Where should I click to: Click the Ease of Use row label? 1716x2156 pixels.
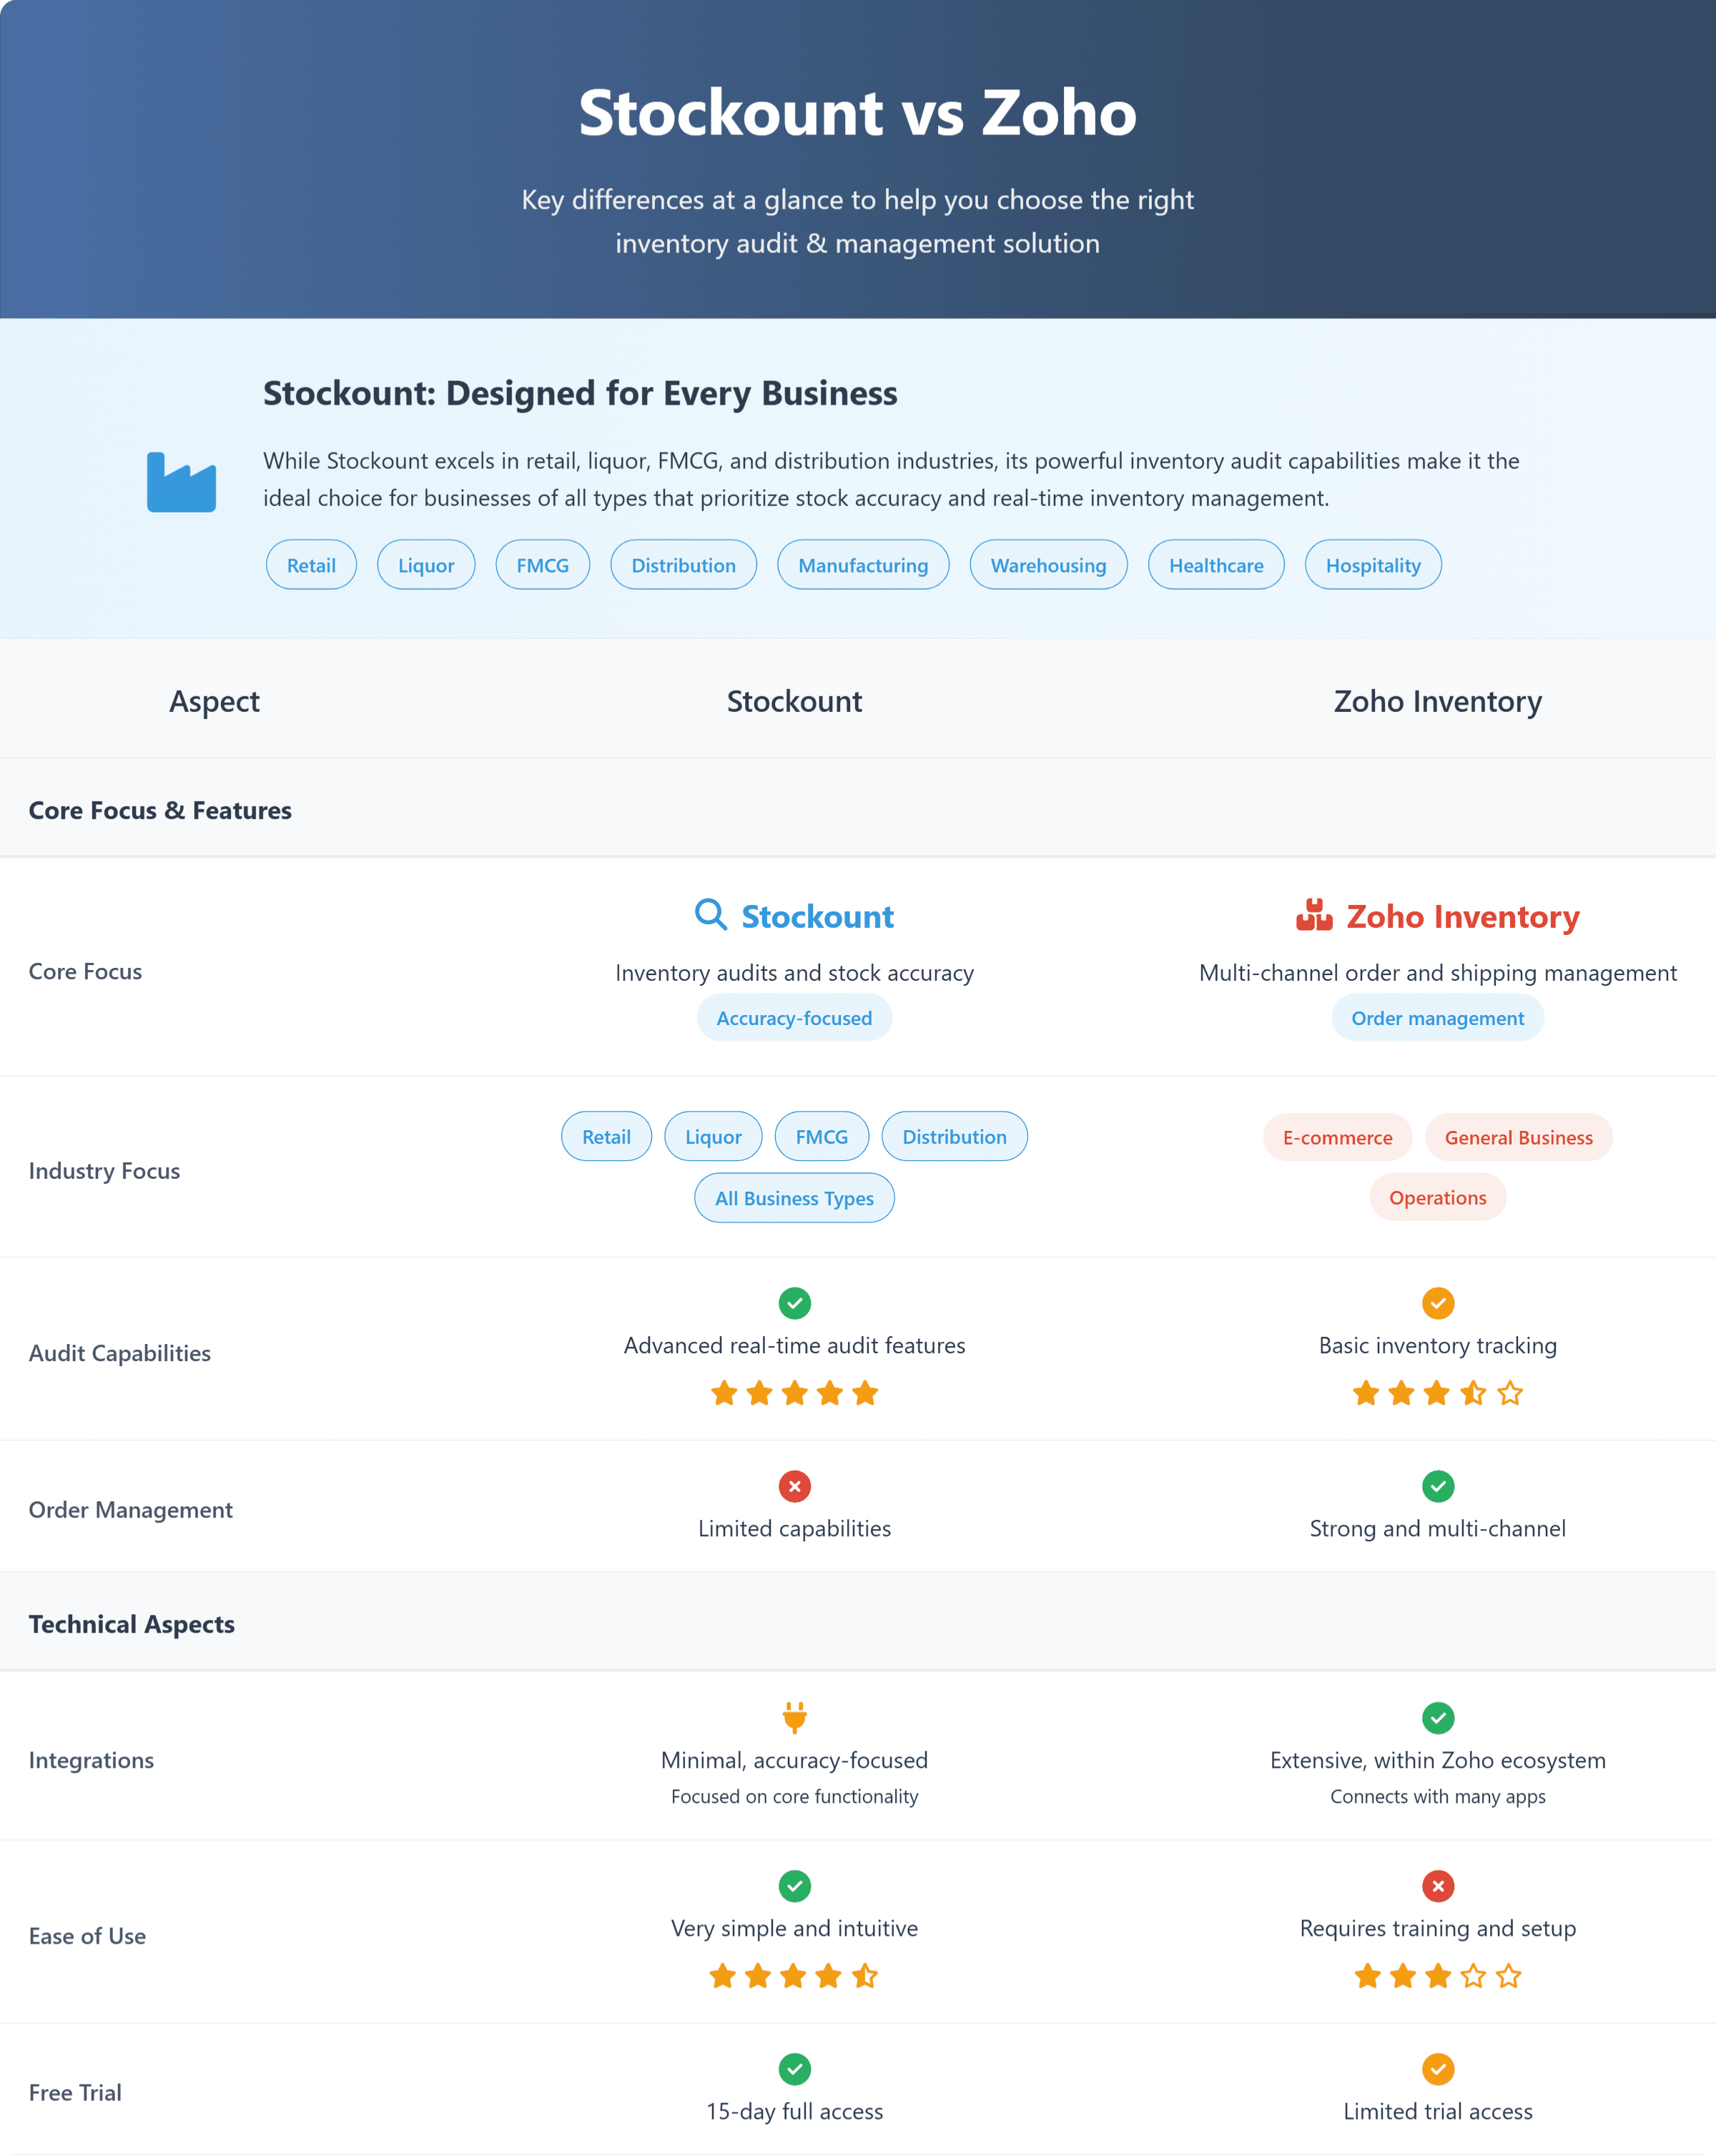click(x=87, y=1936)
